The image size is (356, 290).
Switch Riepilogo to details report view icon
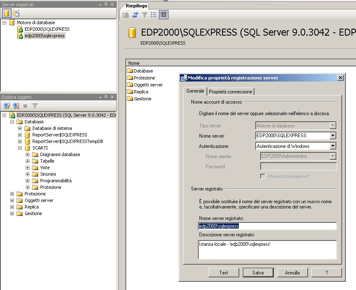[163, 15]
